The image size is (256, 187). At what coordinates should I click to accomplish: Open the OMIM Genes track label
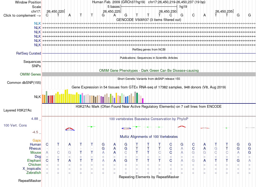pyautogui.click(x=30, y=74)
